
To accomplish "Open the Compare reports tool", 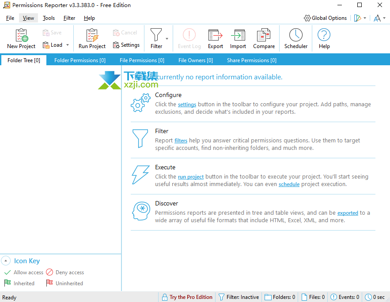I will [264, 38].
